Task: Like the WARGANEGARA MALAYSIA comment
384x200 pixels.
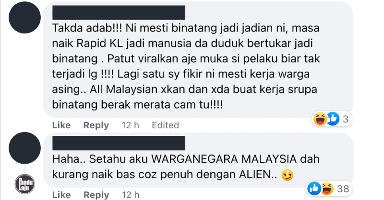Action: tap(61, 195)
